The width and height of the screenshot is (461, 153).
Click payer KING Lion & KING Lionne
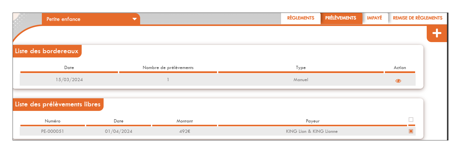coord(312,131)
